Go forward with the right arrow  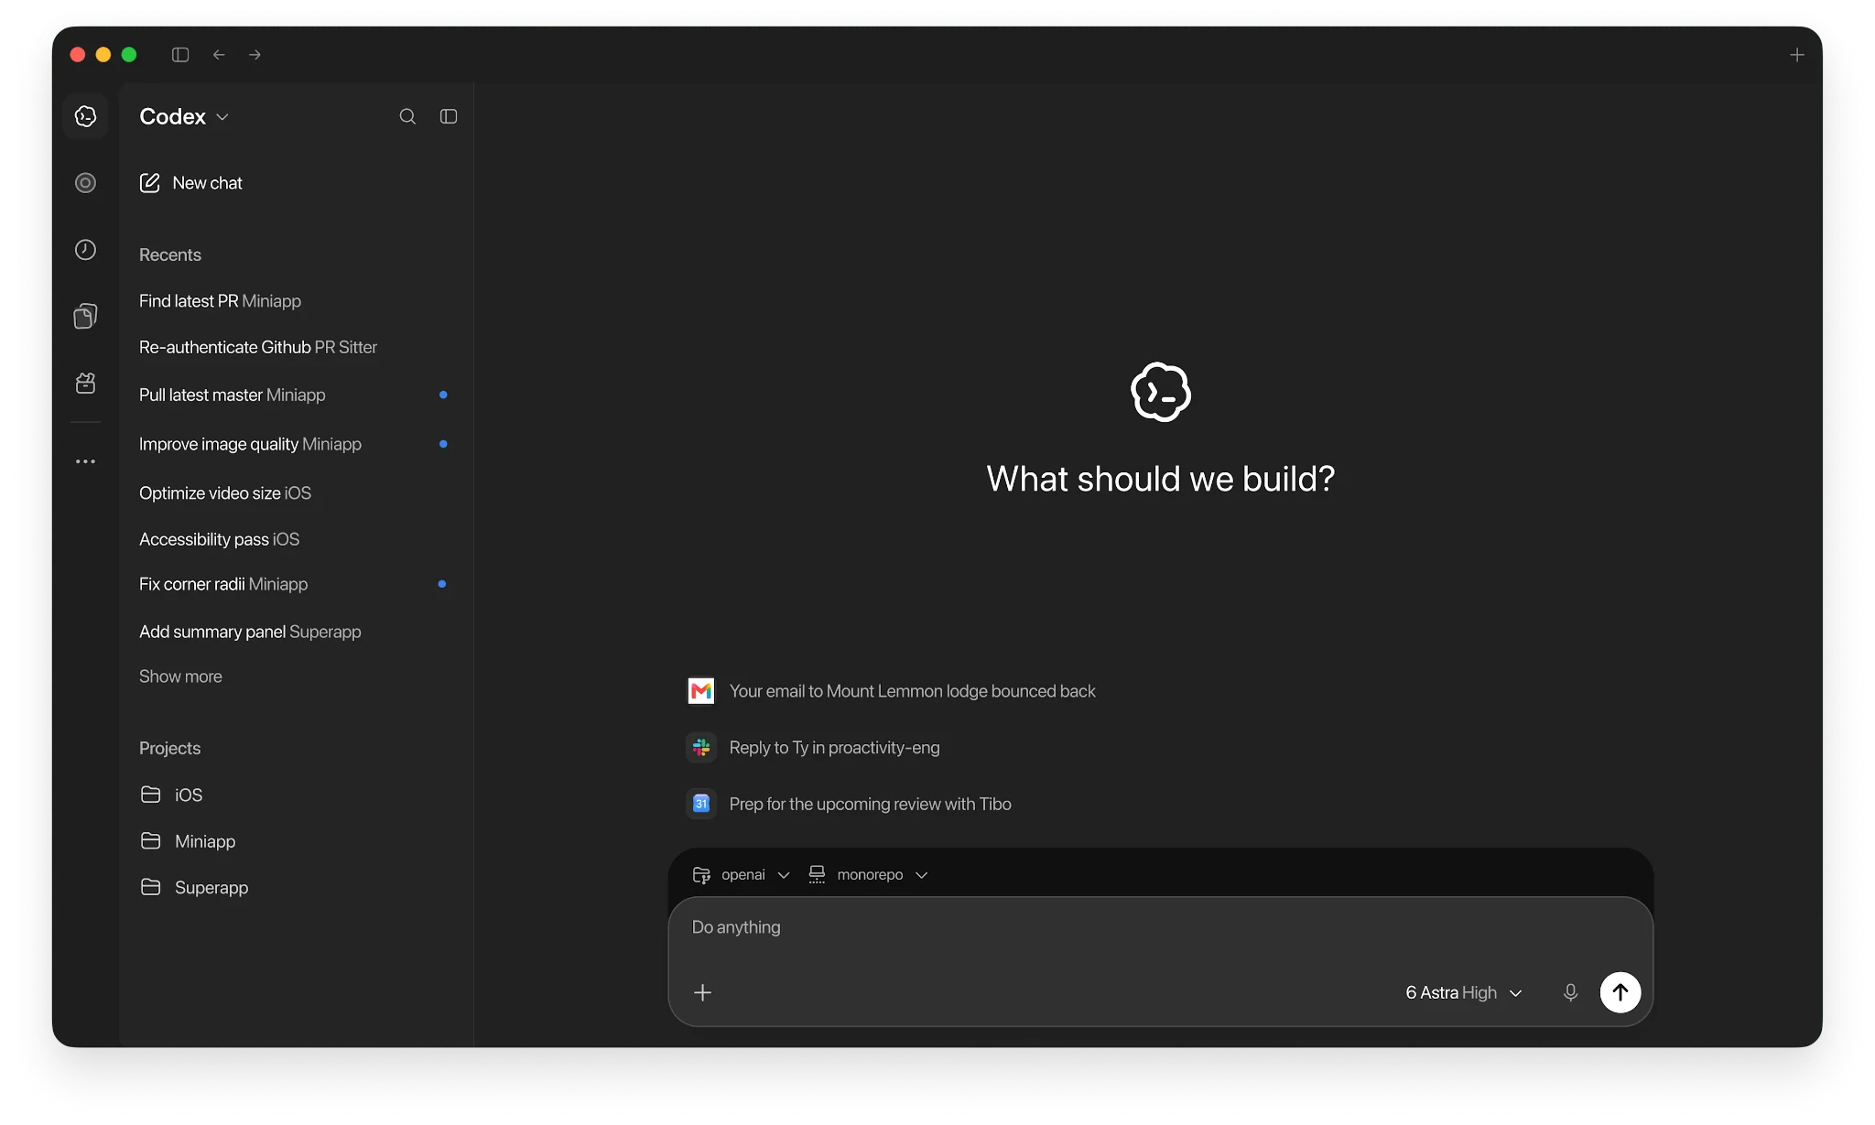point(255,55)
